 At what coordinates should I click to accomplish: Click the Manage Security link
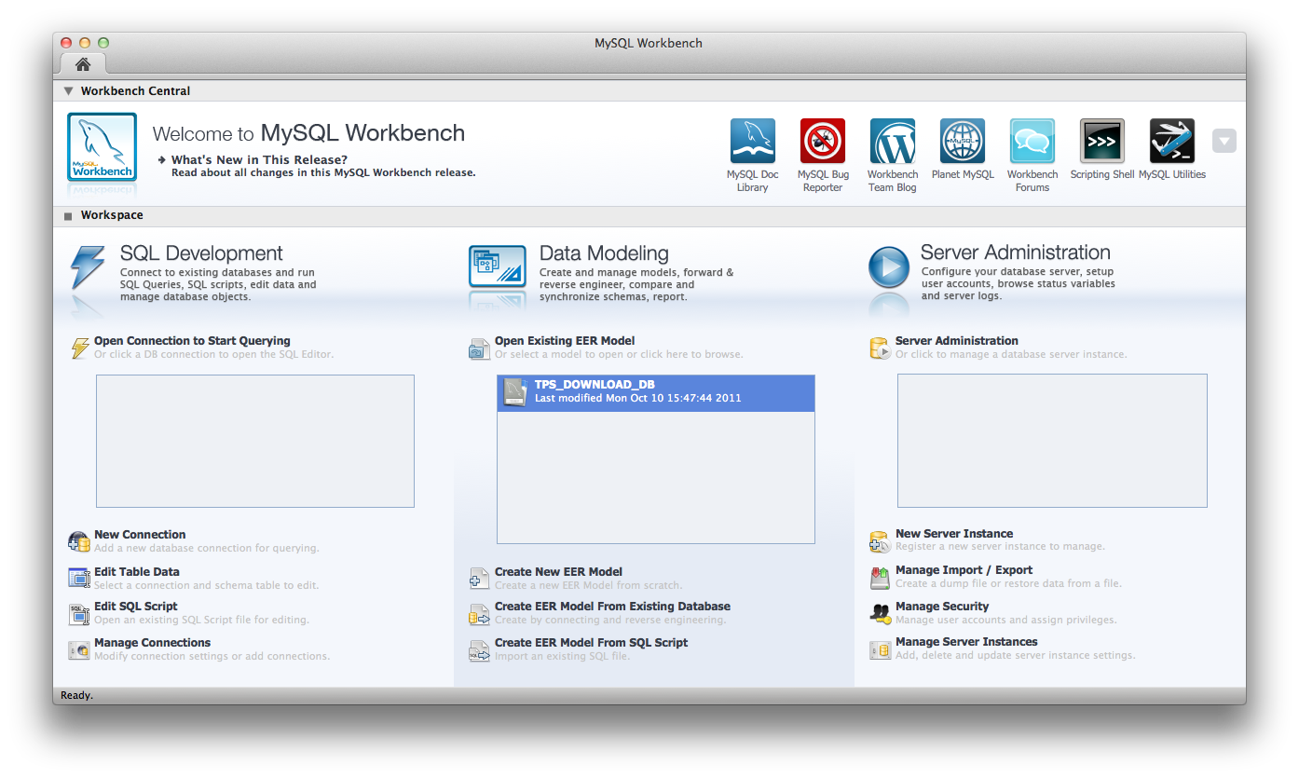(942, 607)
